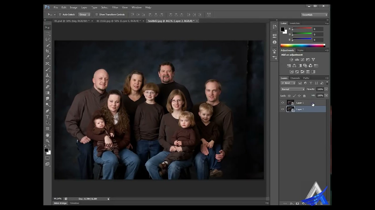Select the Move tool

47,27
